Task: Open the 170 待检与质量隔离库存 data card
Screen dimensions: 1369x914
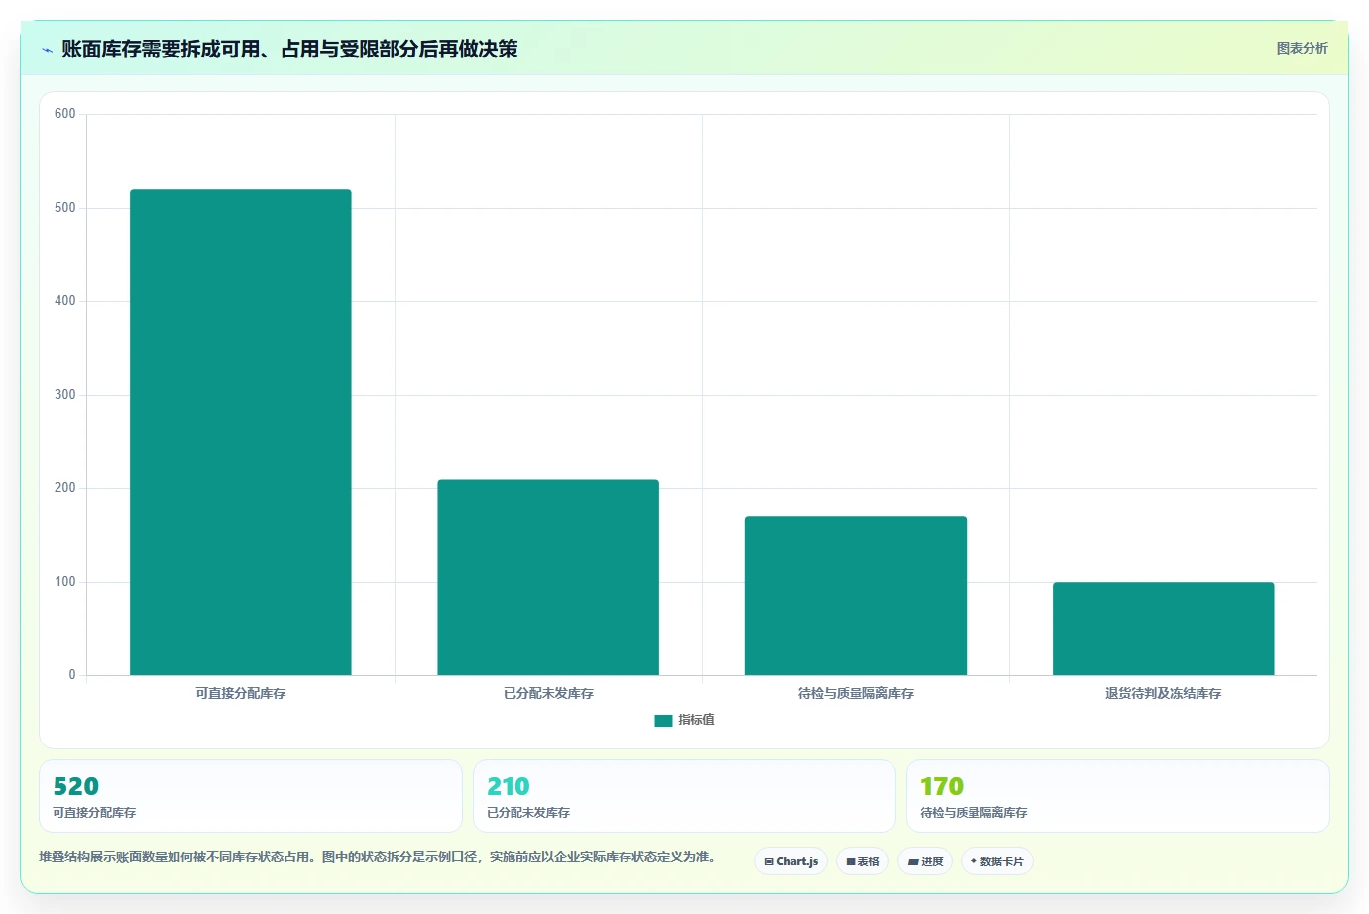Action: [1117, 796]
